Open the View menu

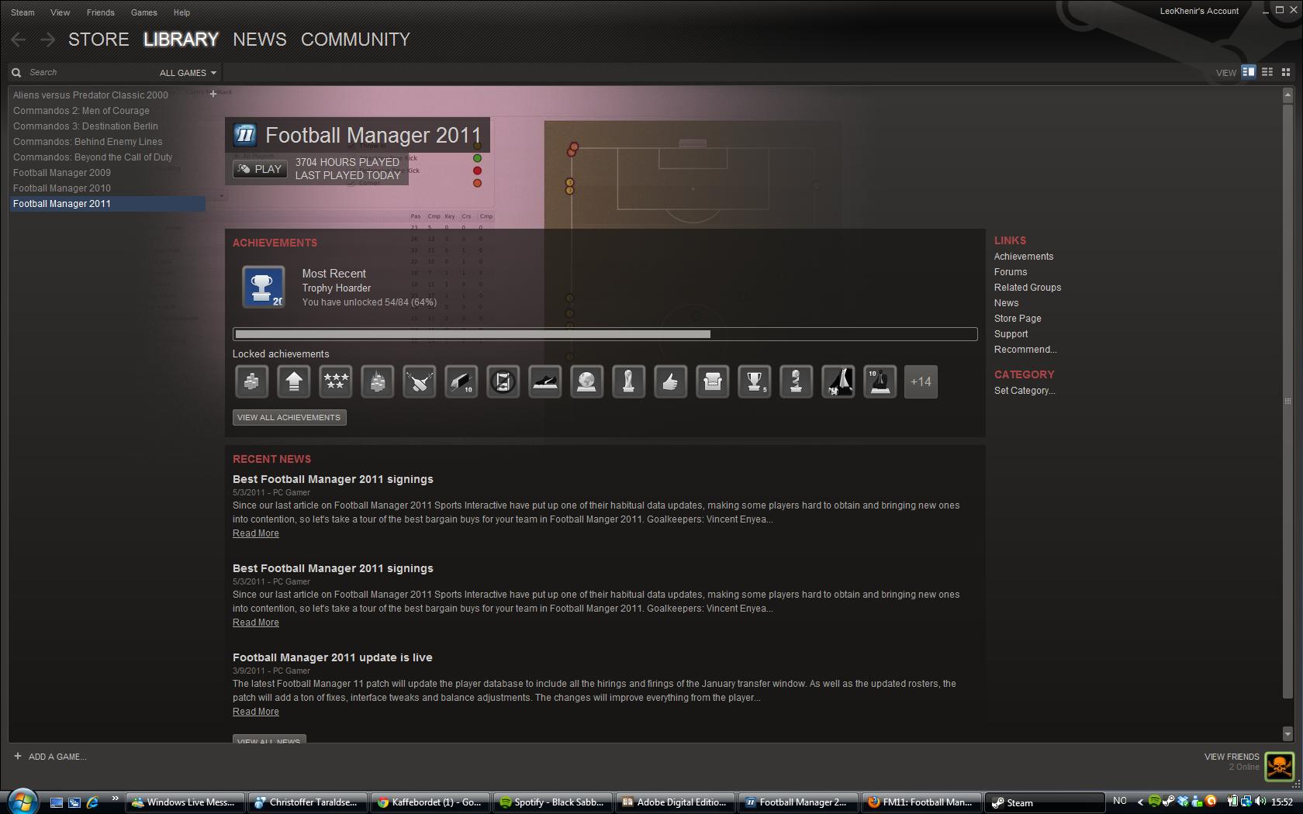[x=60, y=12]
